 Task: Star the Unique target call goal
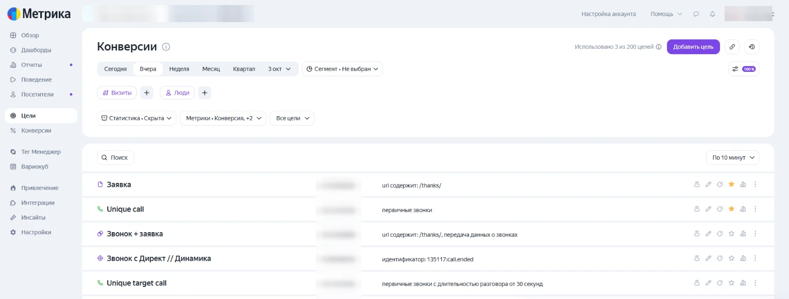[x=732, y=283]
